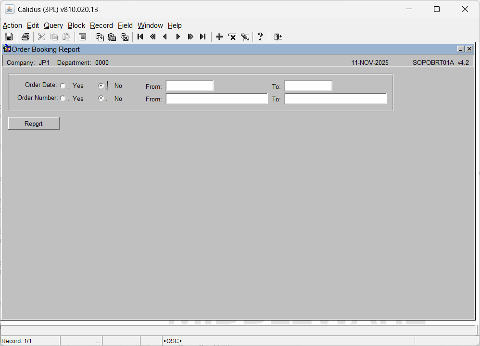The width and height of the screenshot is (480, 346).
Task: Click the Exit door icon in toolbar
Action: [278, 37]
